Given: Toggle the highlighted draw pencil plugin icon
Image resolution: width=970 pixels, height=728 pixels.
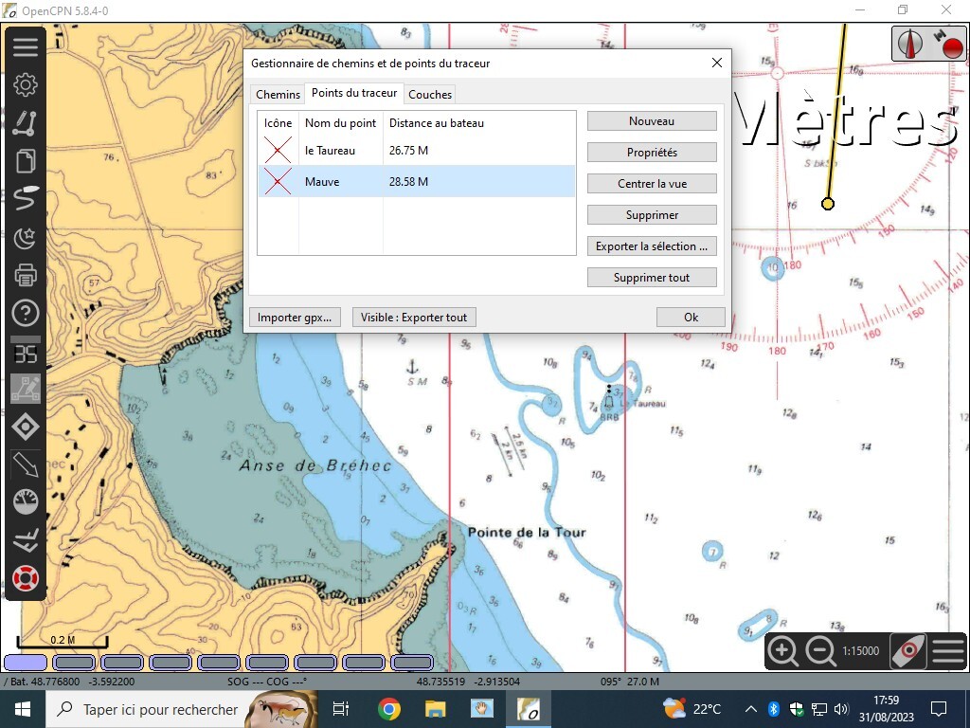Looking at the screenshot, I should click(26, 389).
